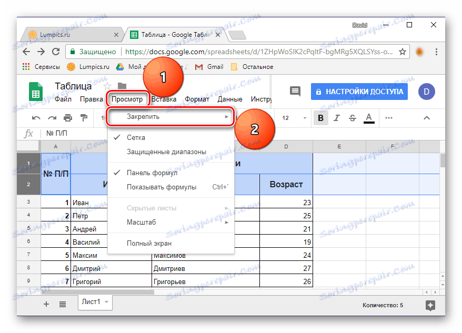Close the Таблица Google Sheets tab

click(x=218, y=35)
